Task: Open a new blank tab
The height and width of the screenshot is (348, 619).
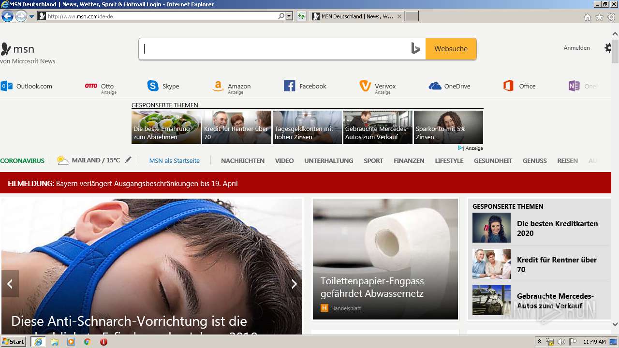Action: tap(412, 16)
